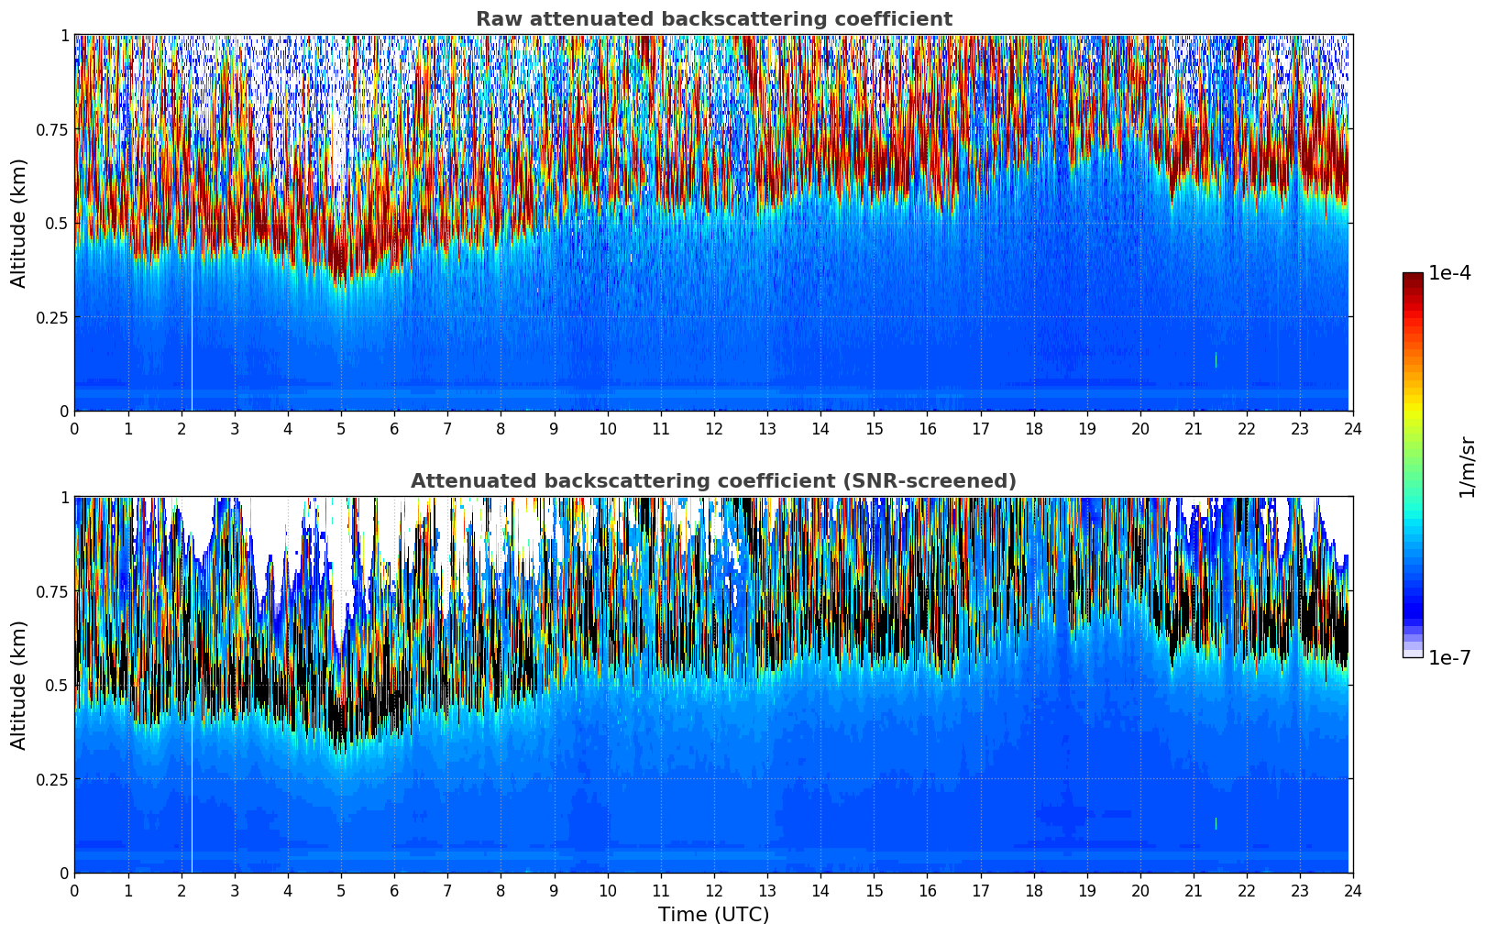Select the altitude 1 tick on bottom plot
1486x935 pixels.
tap(64, 497)
